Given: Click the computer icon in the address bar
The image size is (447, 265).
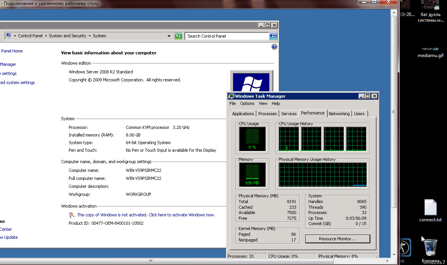Looking at the screenshot, I should click(x=8, y=35).
